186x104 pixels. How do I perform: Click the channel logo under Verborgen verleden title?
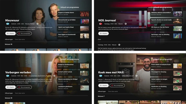[x=8, y=76]
